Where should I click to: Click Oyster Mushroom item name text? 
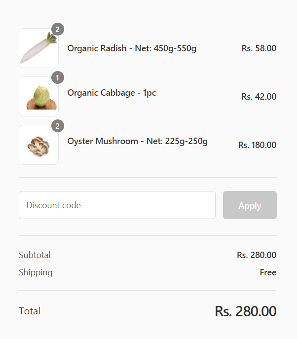[137, 141]
